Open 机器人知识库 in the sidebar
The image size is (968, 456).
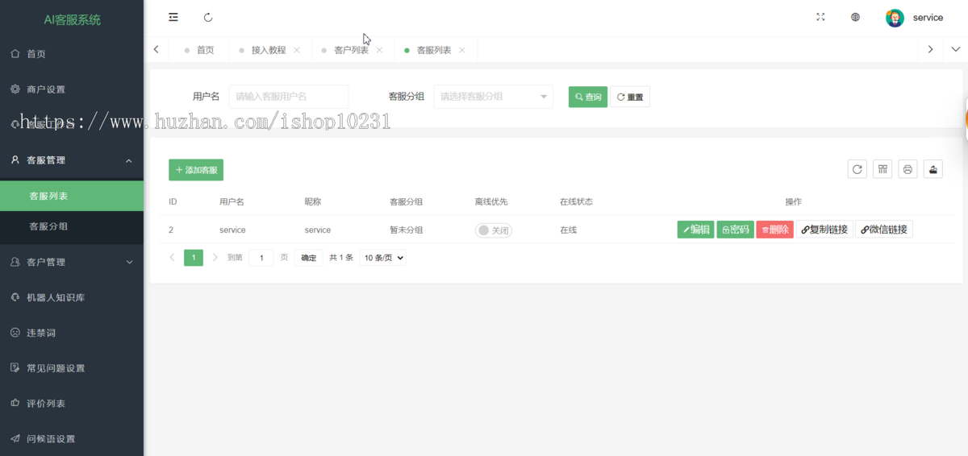72,297
